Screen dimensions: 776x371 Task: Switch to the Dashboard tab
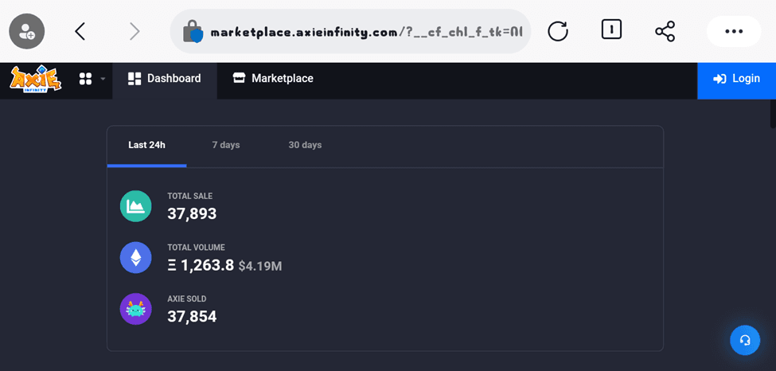pyautogui.click(x=164, y=79)
